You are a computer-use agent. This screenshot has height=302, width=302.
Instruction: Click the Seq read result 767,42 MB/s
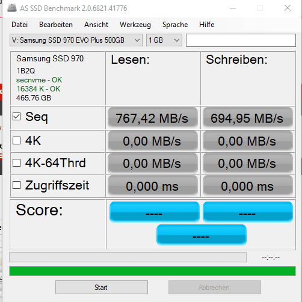pyautogui.click(x=153, y=118)
